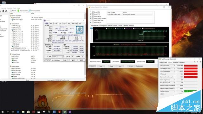Open Microsoft Store from taskbar

coord(28,112)
